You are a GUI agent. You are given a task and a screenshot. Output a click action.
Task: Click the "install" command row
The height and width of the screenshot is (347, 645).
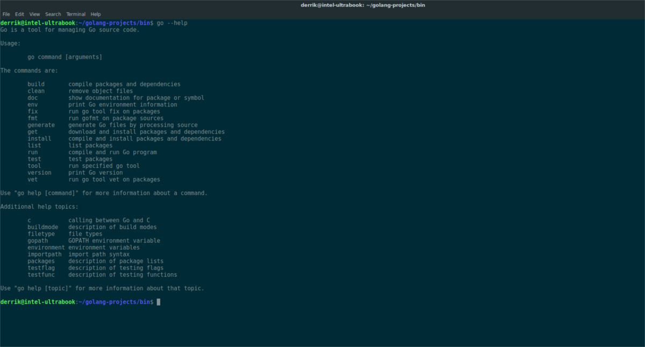124,139
